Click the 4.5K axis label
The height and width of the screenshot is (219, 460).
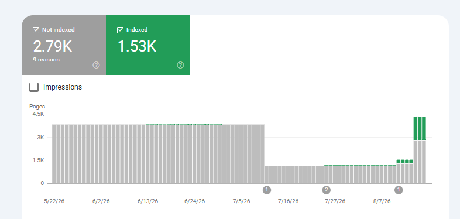(x=38, y=114)
